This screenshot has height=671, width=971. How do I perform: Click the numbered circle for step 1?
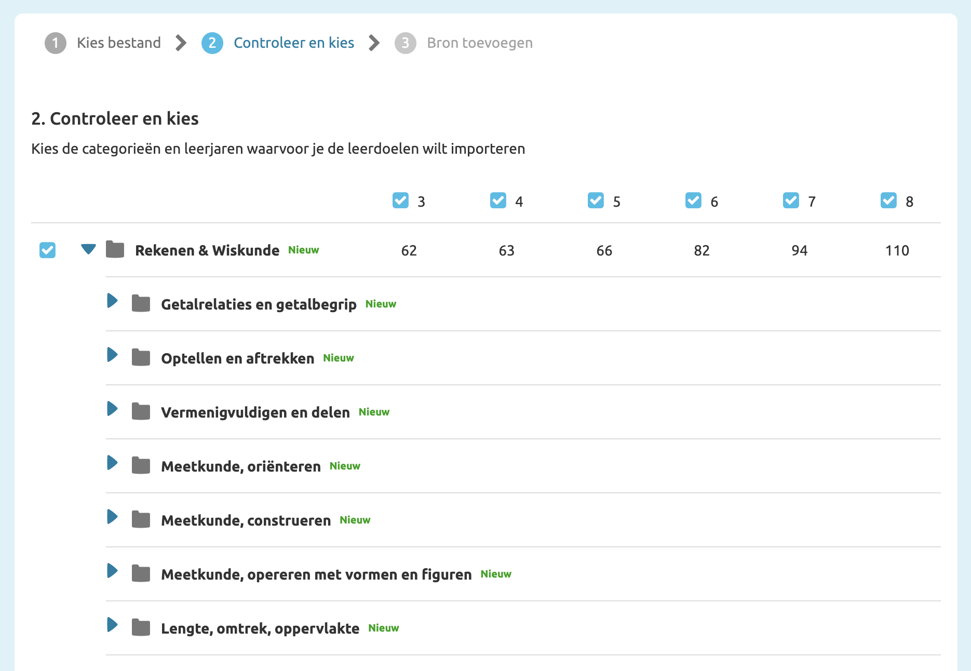pyautogui.click(x=56, y=43)
